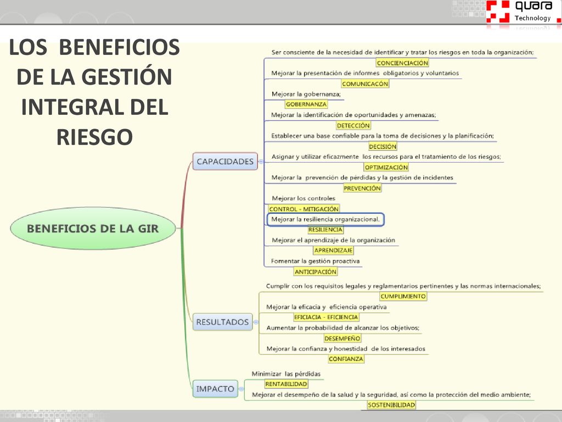This screenshot has width=562, height=422.
Task: Select 'Aumentar la probabilidad de alcanzar los objetivos'
Action: [x=342, y=327]
